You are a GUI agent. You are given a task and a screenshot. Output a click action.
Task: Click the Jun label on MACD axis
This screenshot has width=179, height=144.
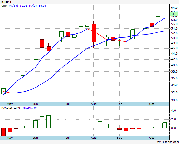click(35, 138)
